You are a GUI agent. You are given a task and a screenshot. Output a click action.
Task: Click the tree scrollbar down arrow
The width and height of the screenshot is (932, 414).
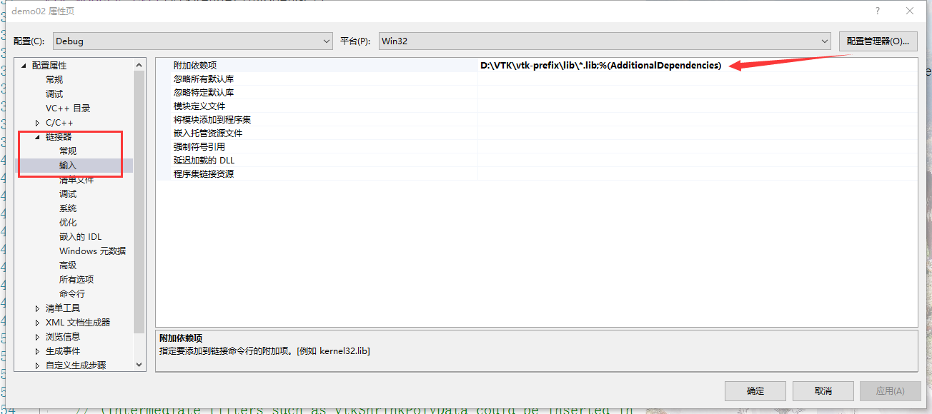pos(139,364)
